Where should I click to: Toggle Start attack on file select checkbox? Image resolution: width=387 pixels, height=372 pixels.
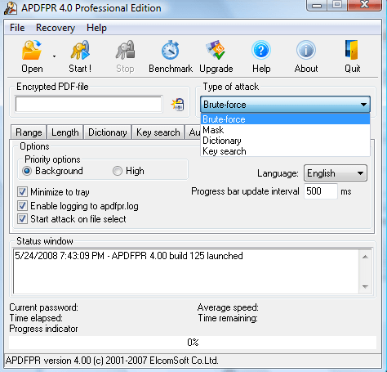click(22, 219)
